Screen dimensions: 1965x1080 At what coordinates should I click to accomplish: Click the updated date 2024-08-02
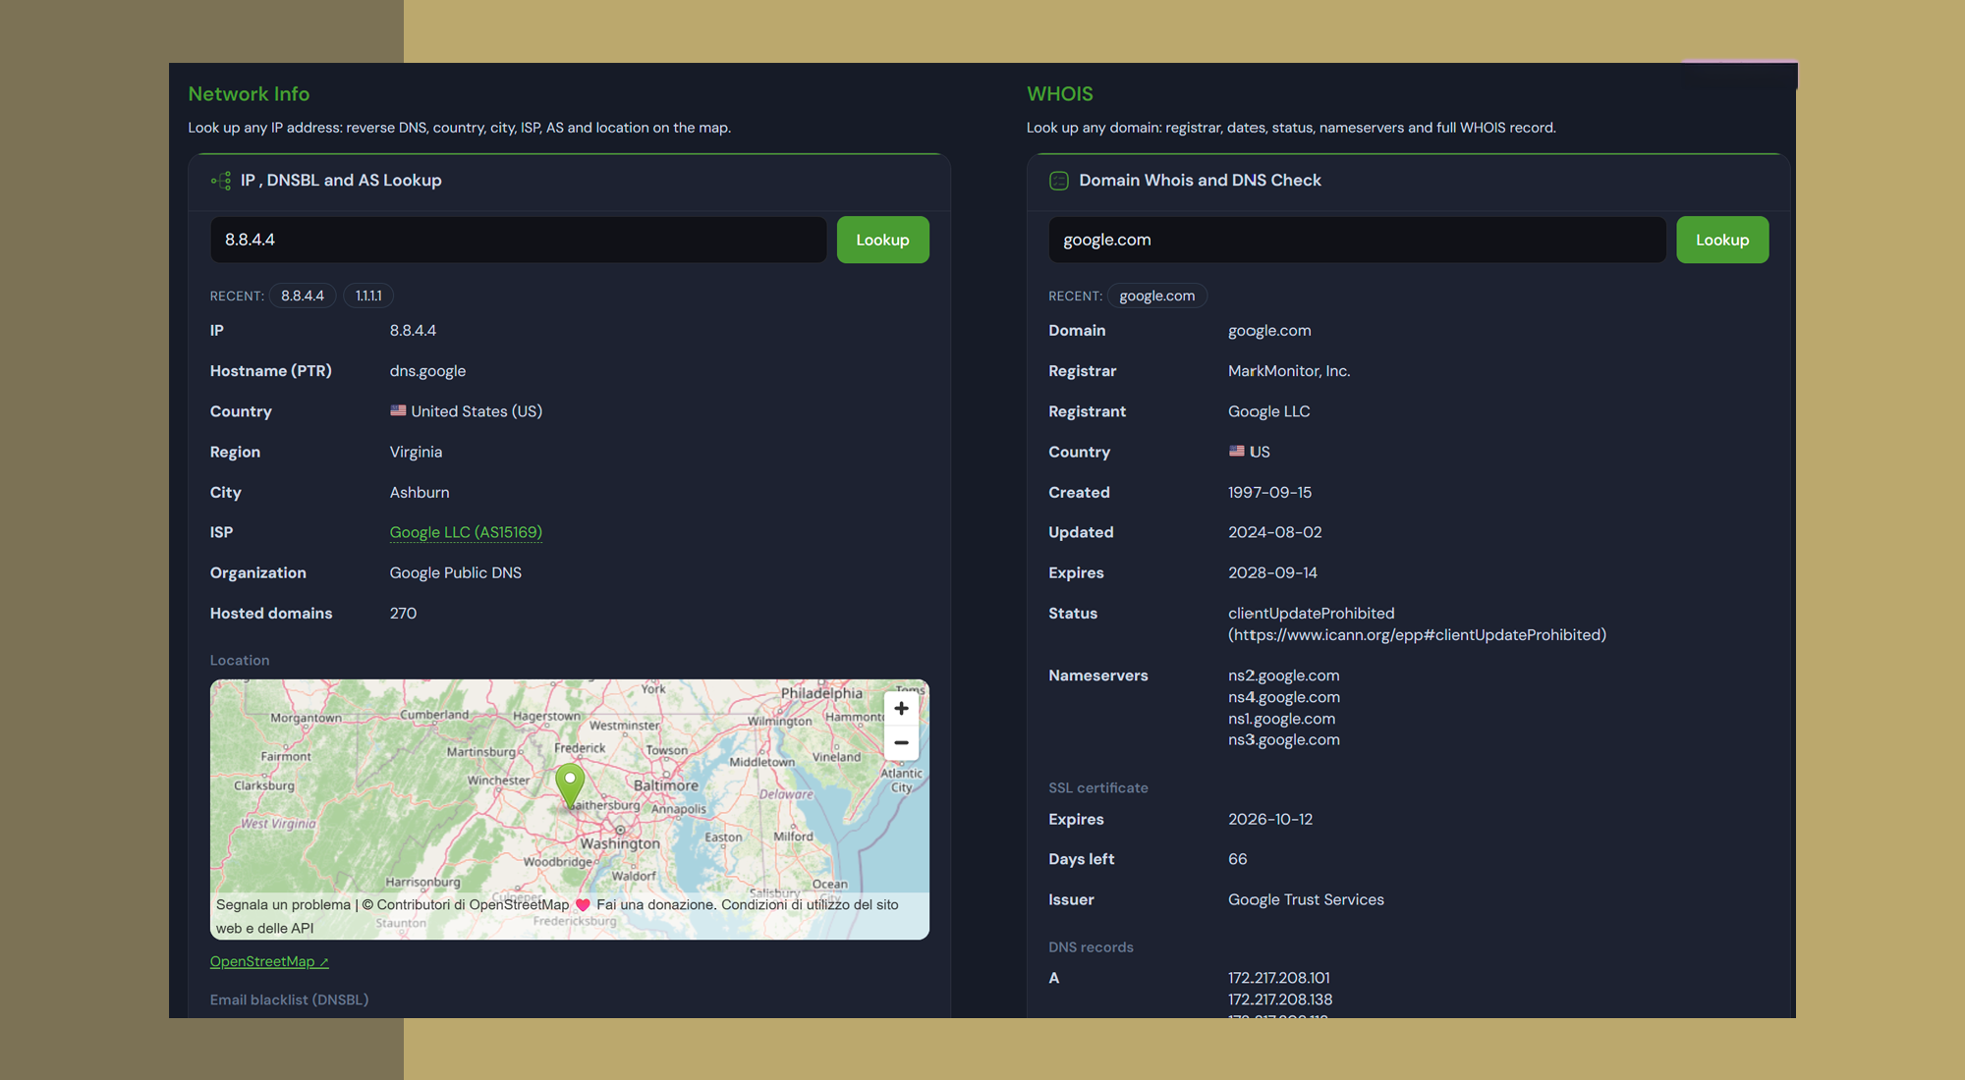1274,532
